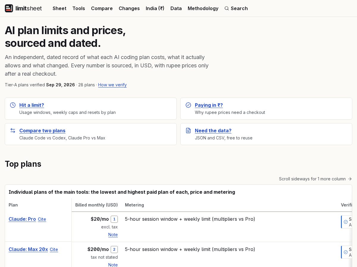Screen dimensions: 357x267
Task: Click the Metering column header
Action: coord(134,205)
